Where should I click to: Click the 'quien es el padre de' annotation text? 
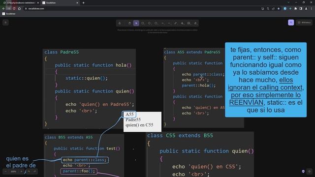click(21, 162)
